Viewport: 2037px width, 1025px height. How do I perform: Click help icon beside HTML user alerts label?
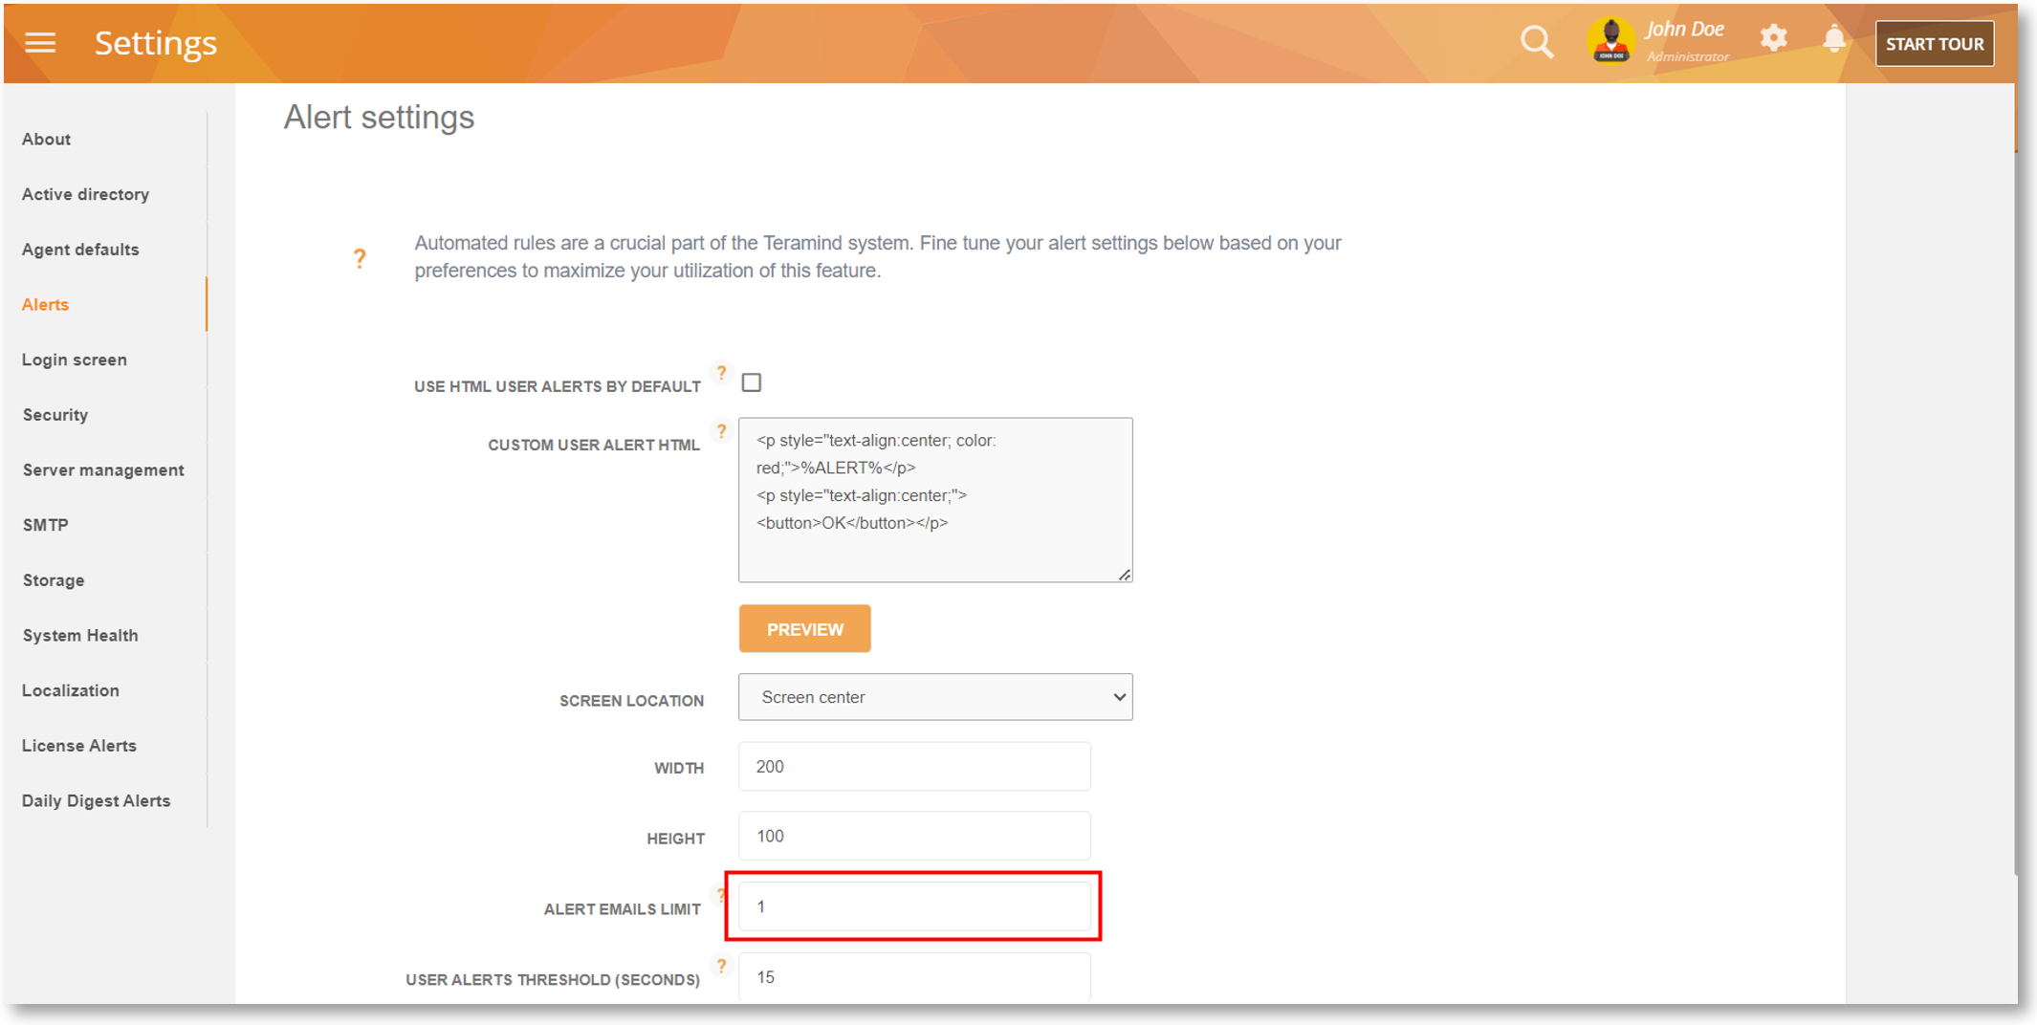coord(722,372)
